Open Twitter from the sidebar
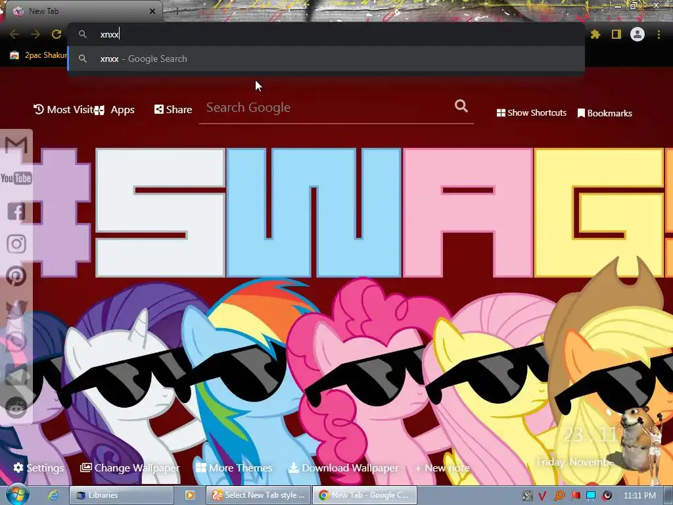The height and width of the screenshot is (505, 673). pos(16,309)
